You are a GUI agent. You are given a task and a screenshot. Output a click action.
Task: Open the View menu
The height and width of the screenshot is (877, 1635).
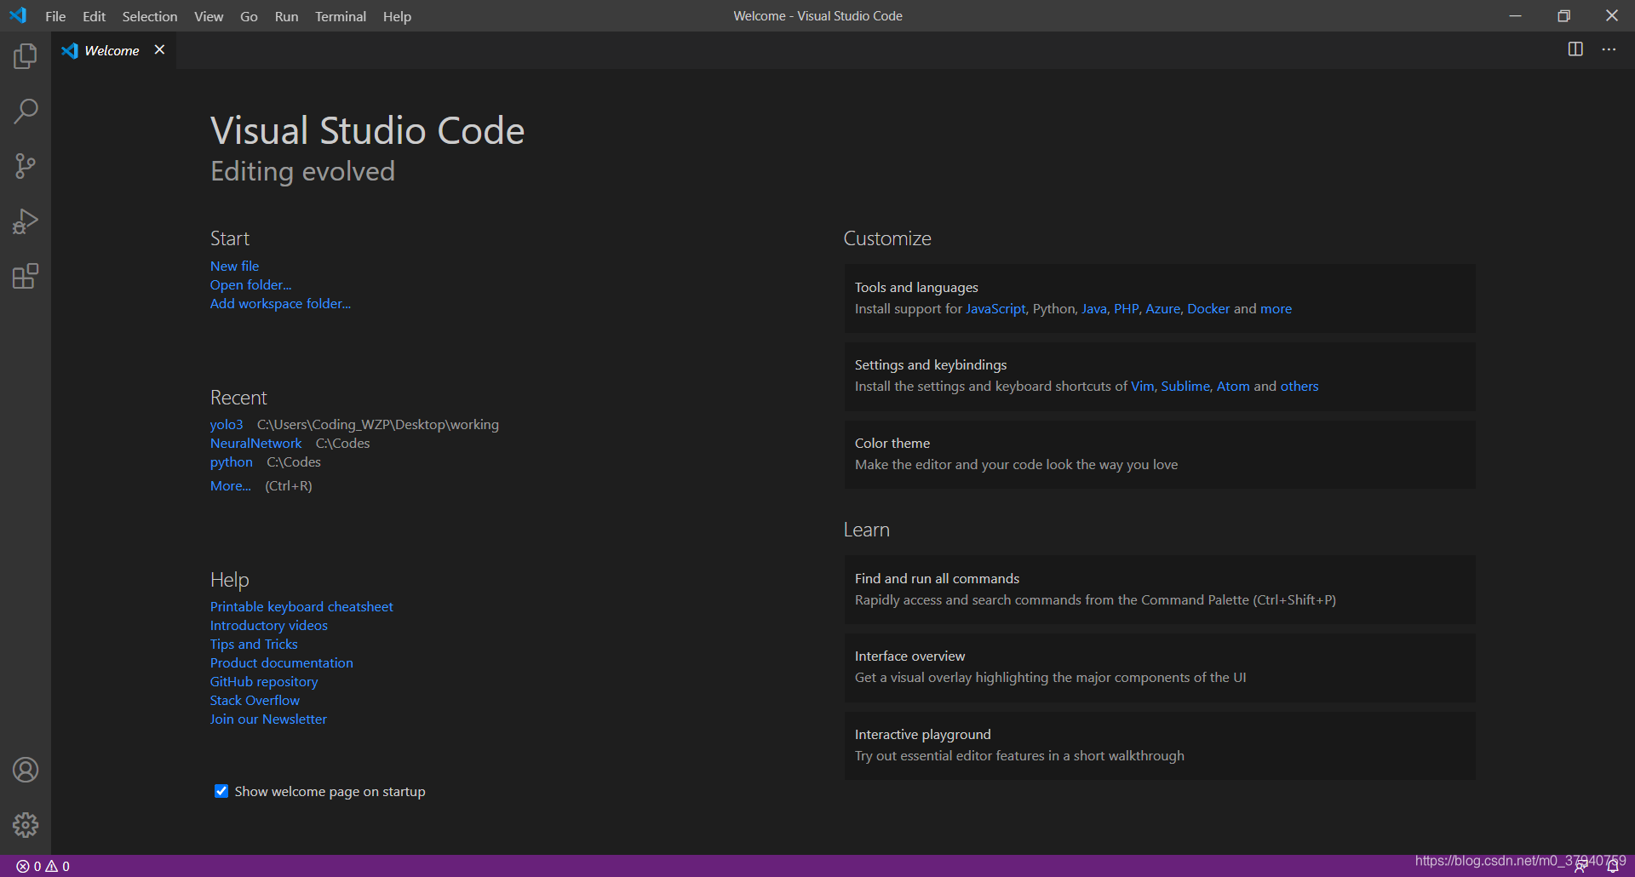click(x=209, y=16)
